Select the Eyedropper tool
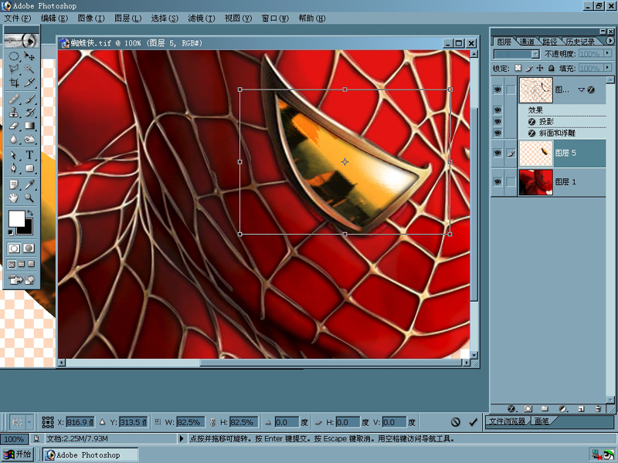 coord(29,184)
